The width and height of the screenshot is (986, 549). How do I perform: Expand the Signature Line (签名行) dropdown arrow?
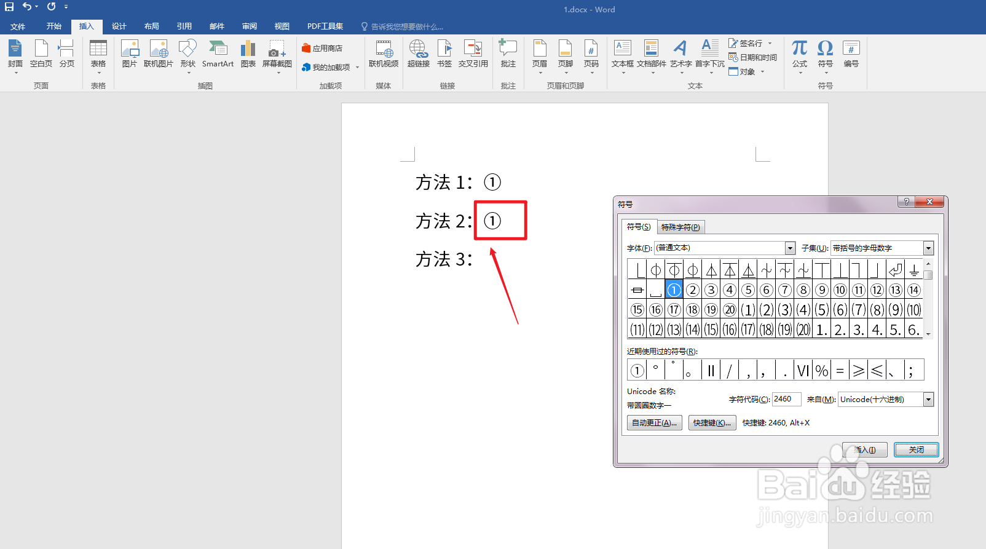pos(770,44)
